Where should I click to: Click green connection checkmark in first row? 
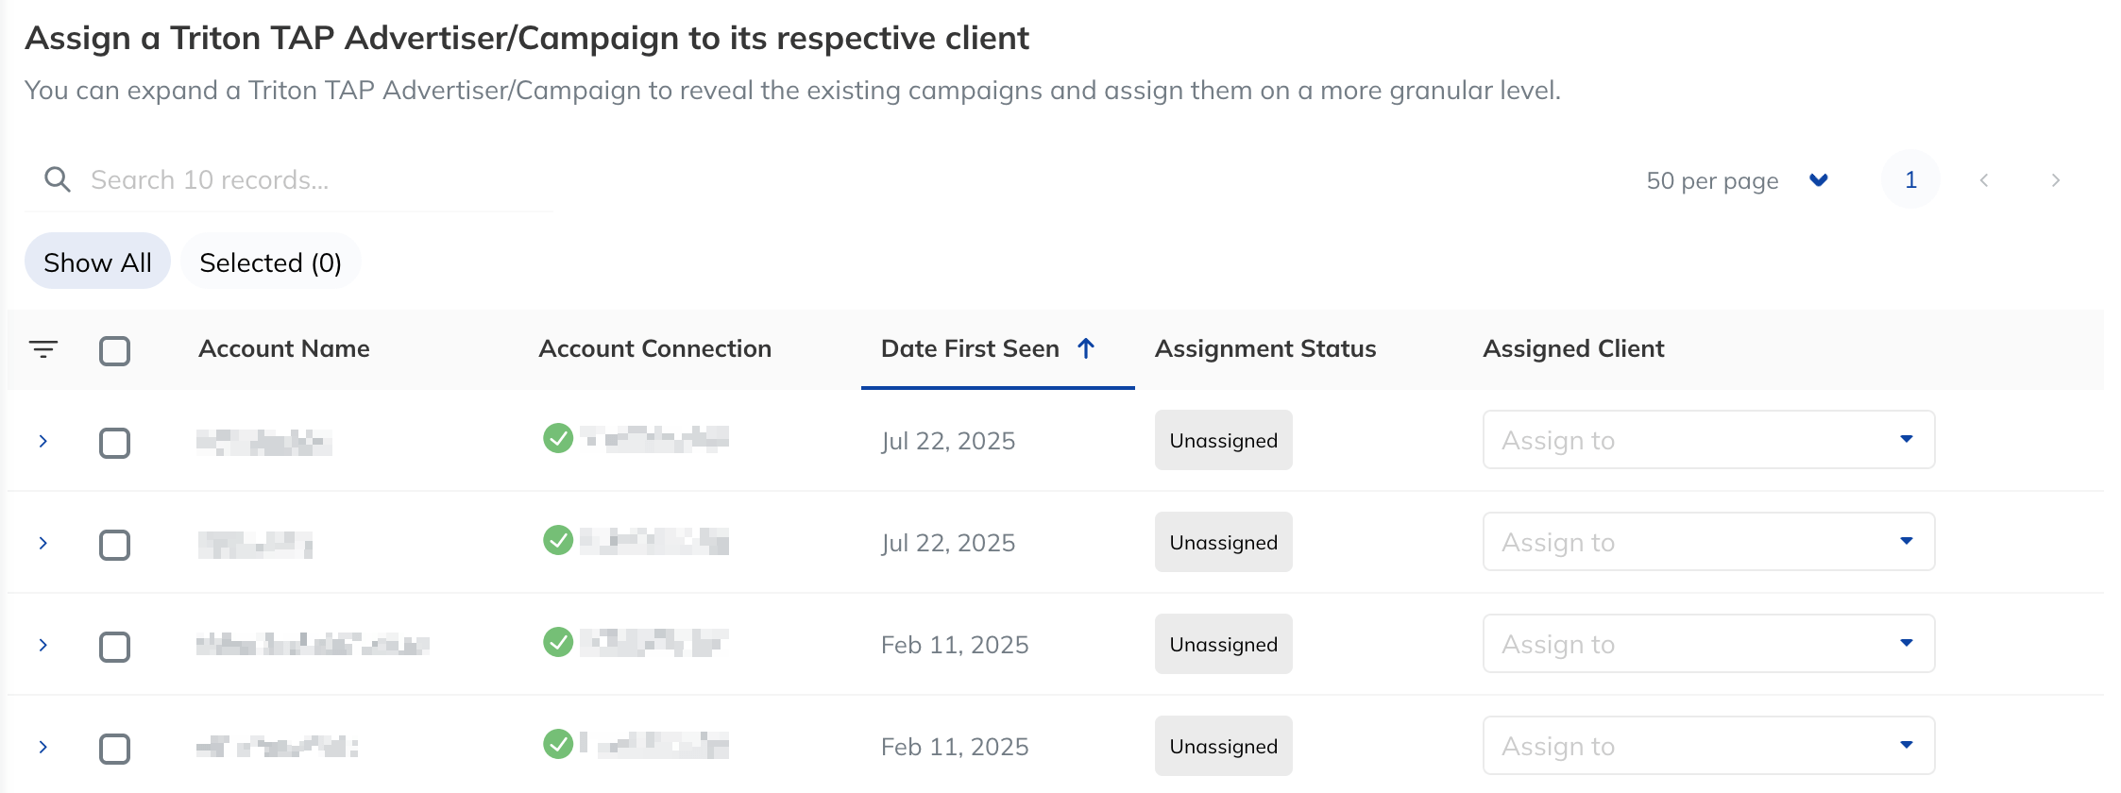(x=558, y=438)
